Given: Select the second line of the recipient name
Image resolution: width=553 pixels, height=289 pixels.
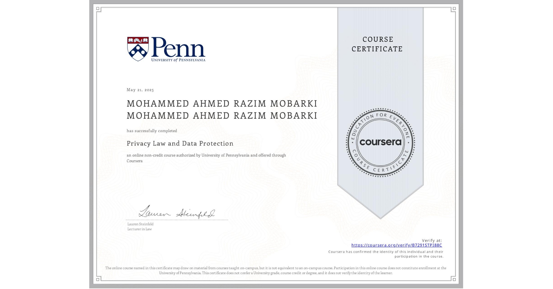Looking at the screenshot, I should (222, 116).
